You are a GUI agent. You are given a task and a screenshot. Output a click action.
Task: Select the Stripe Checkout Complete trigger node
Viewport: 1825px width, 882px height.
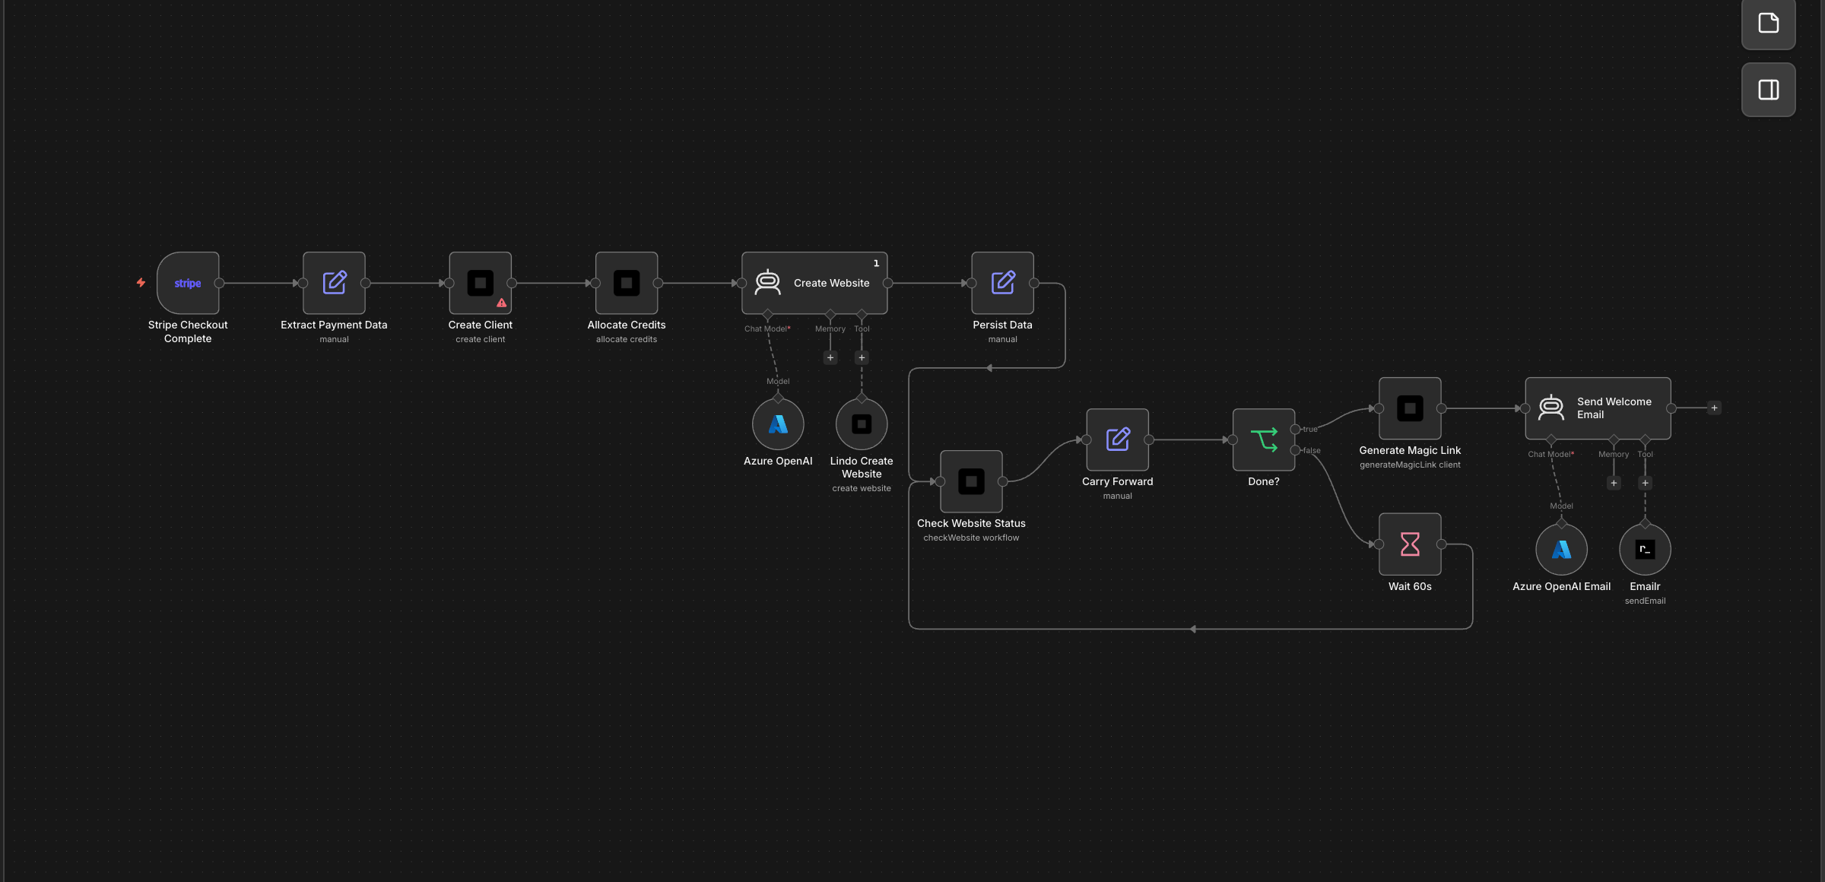[188, 283]
